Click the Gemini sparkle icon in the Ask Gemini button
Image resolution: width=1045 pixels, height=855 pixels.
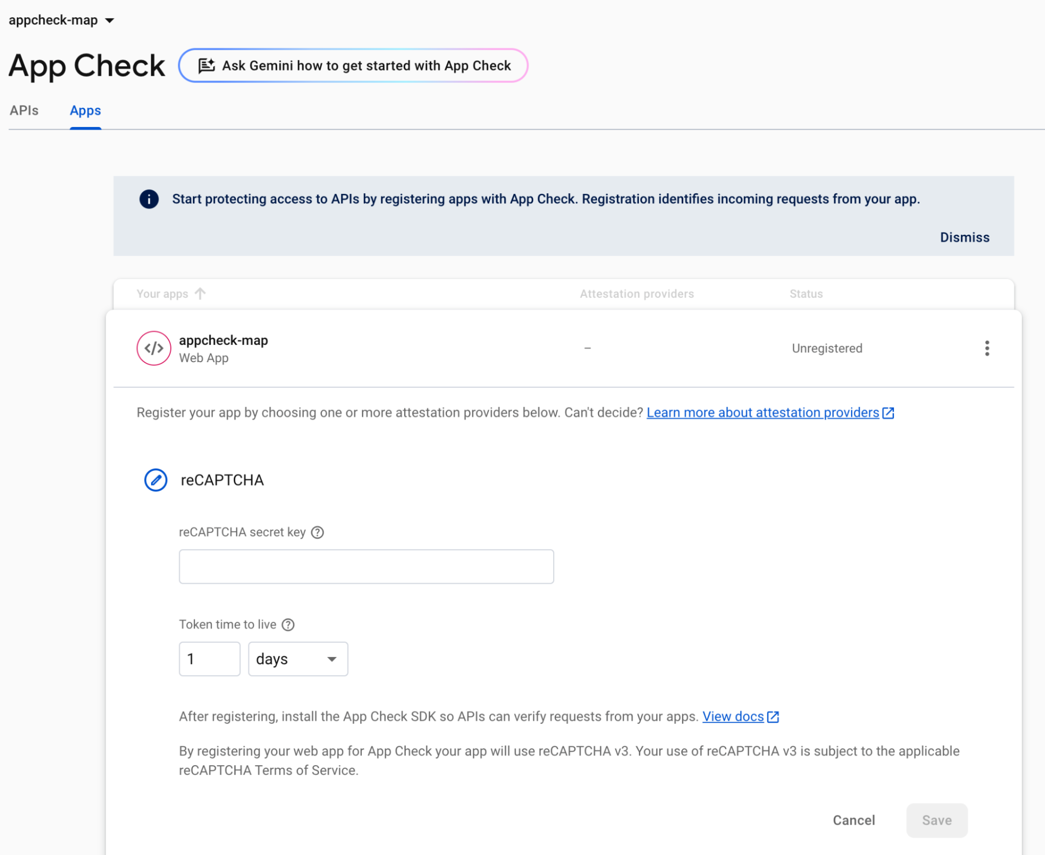[x=206, y=65]
